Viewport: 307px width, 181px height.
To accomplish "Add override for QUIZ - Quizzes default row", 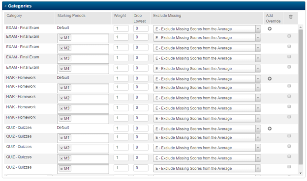I will [x=270, y=129].
